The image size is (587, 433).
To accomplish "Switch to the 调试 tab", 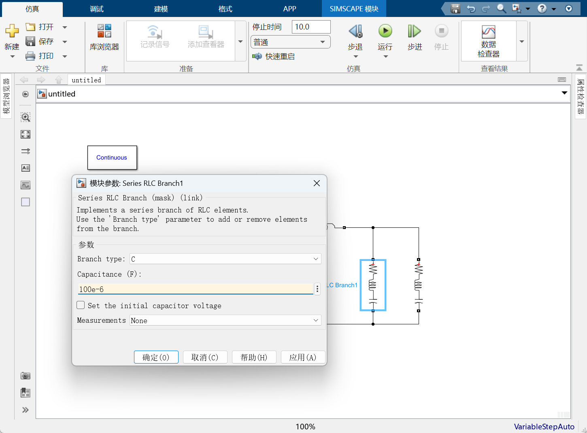I will (x=97, y=9).
